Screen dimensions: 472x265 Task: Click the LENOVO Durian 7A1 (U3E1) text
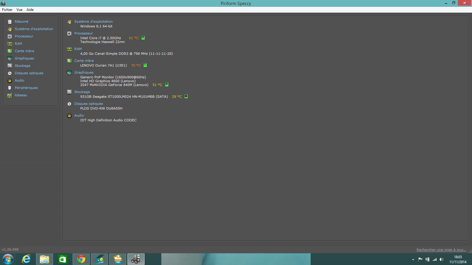tap(104, 65)
